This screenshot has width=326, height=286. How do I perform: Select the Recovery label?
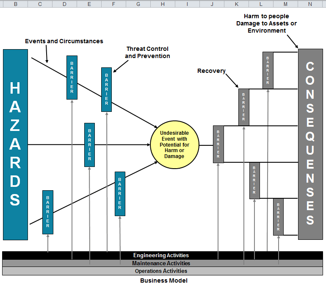point(211,71)
